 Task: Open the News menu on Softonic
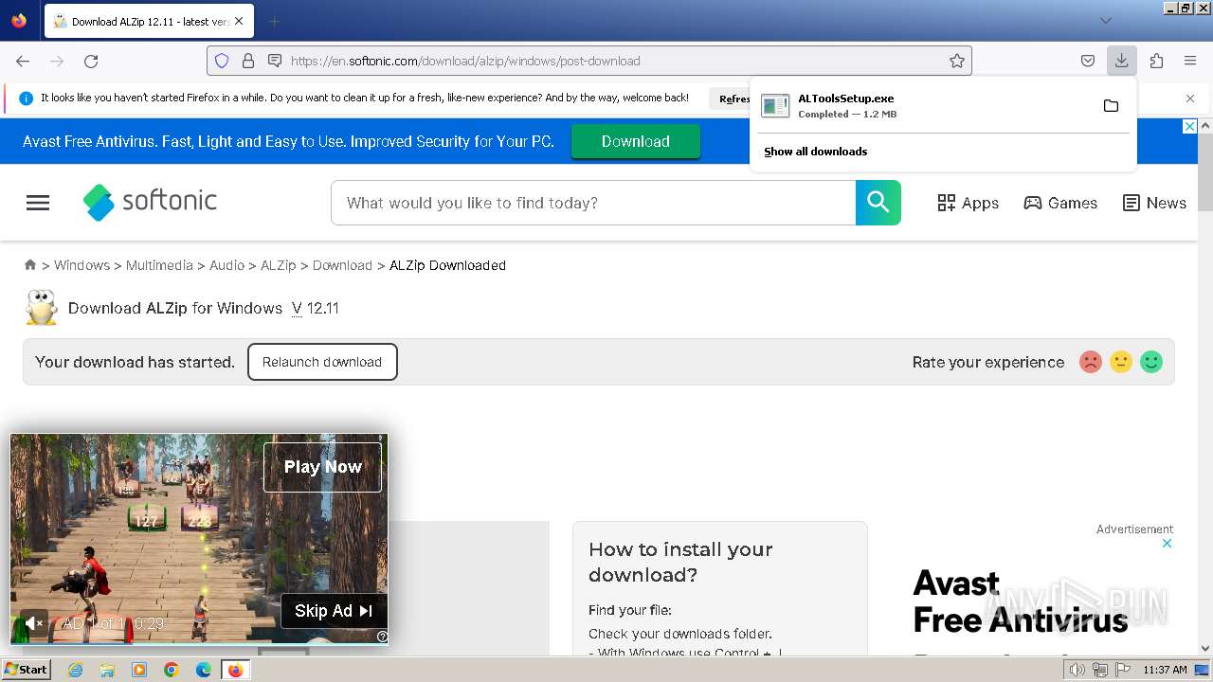click(x=1154, y=203)
